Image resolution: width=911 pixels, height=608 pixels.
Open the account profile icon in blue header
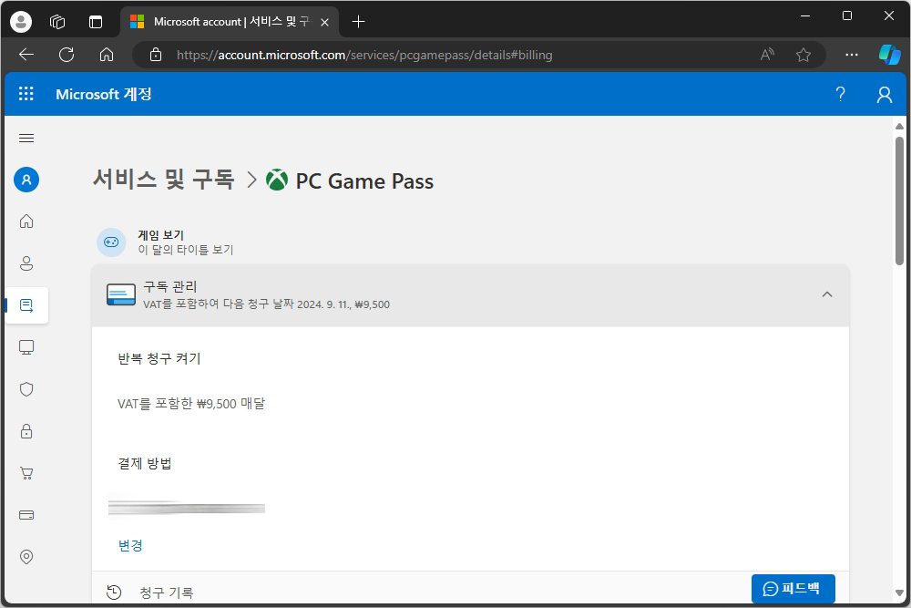pyautogui.click(x=885, y=94)
